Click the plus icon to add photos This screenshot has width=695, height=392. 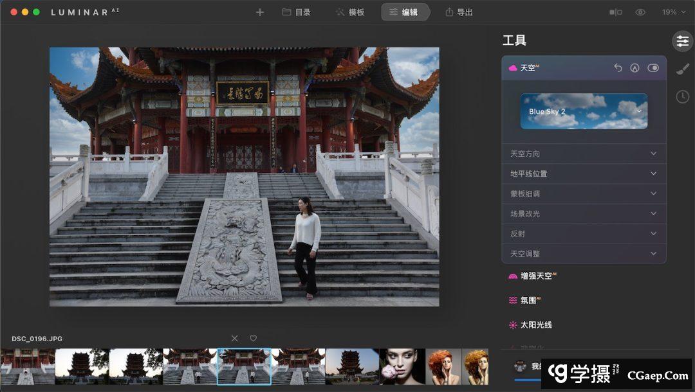[260, 12]
